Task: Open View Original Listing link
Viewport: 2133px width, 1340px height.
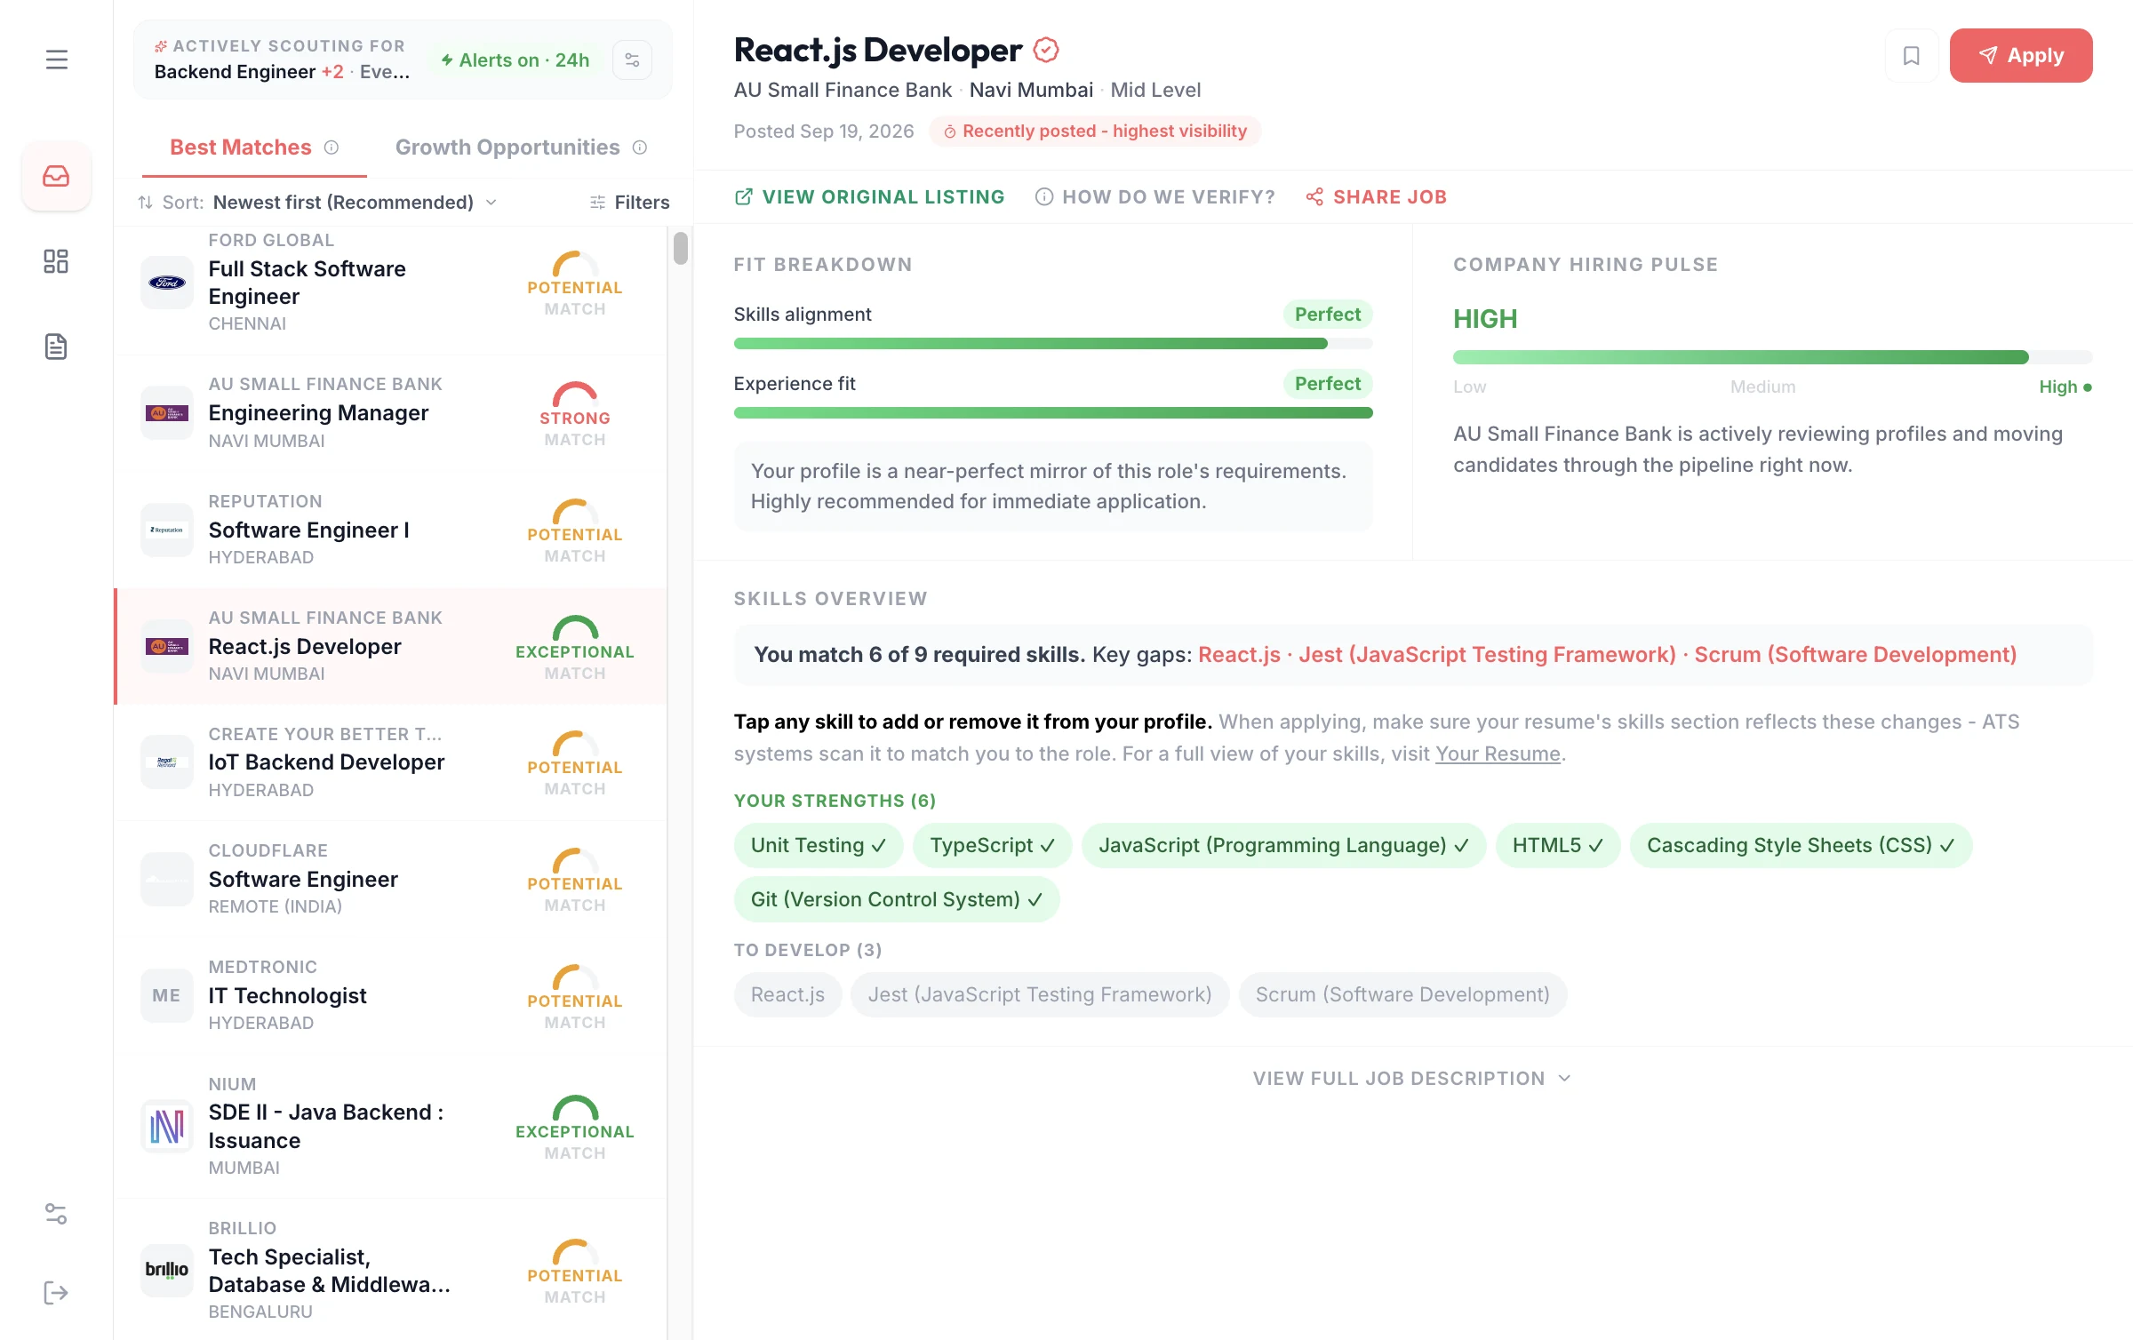Action: point(869,197)
